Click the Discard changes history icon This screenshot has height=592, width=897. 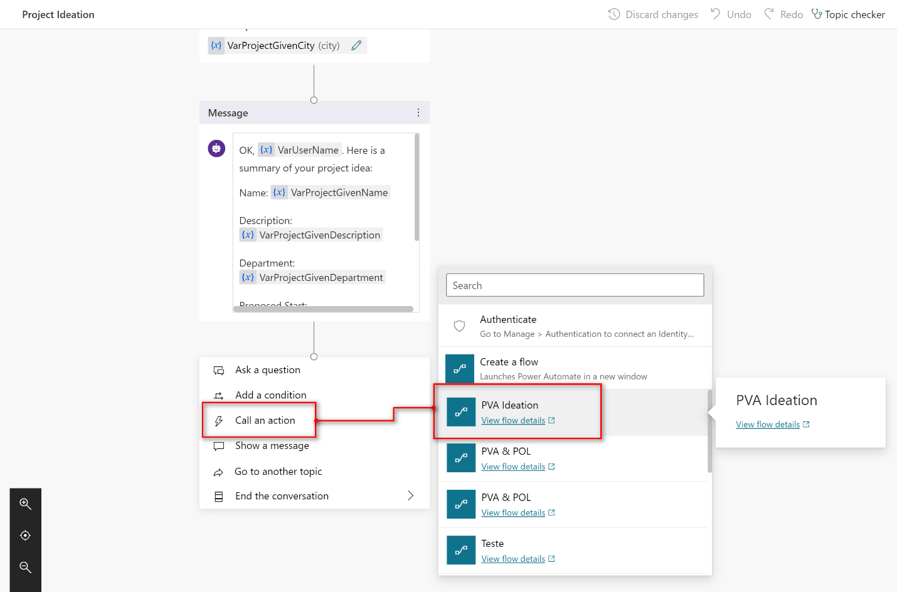[614, 14]
